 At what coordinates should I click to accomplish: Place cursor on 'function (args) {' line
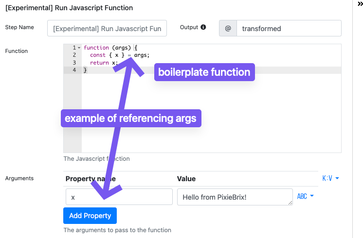(x=110, y=48)
